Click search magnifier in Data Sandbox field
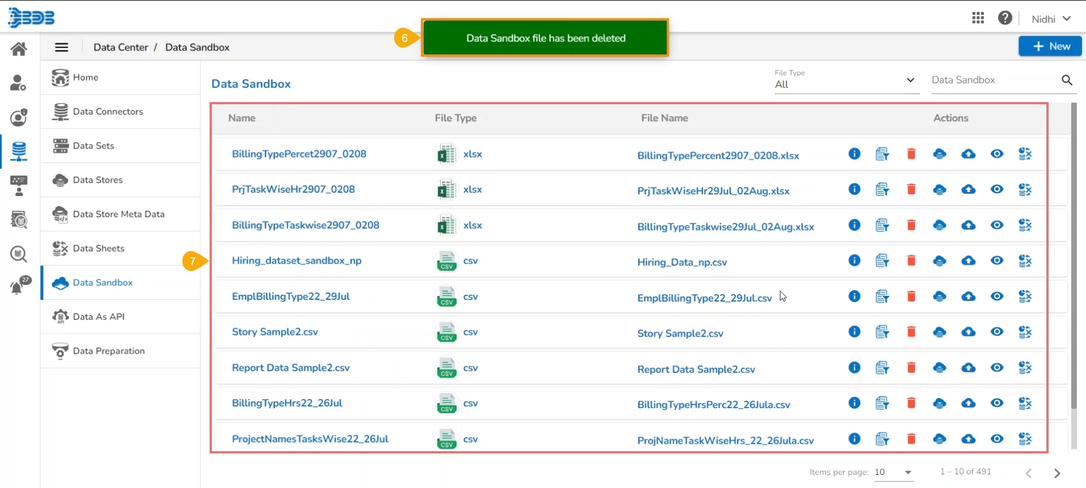Image resolution: width=1086 pixels, height=488 pixels. pos(1067,80)
